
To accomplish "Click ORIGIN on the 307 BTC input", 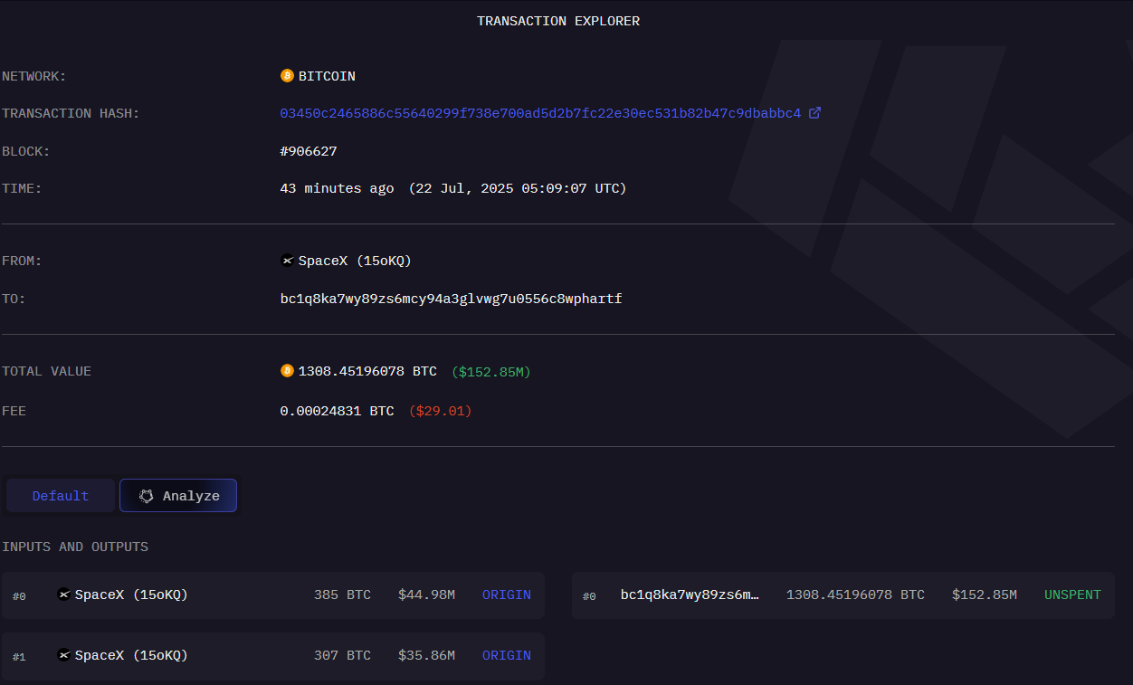I will click(x=506, y=655).
